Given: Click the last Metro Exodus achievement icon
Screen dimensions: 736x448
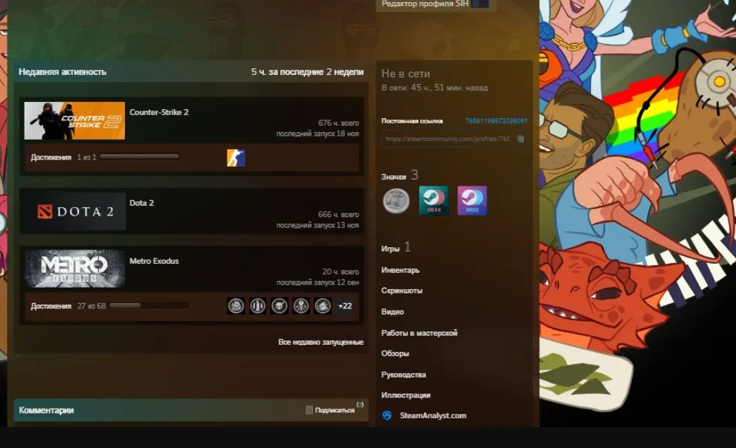Looking at the screenshot, I should pos(323,306).
